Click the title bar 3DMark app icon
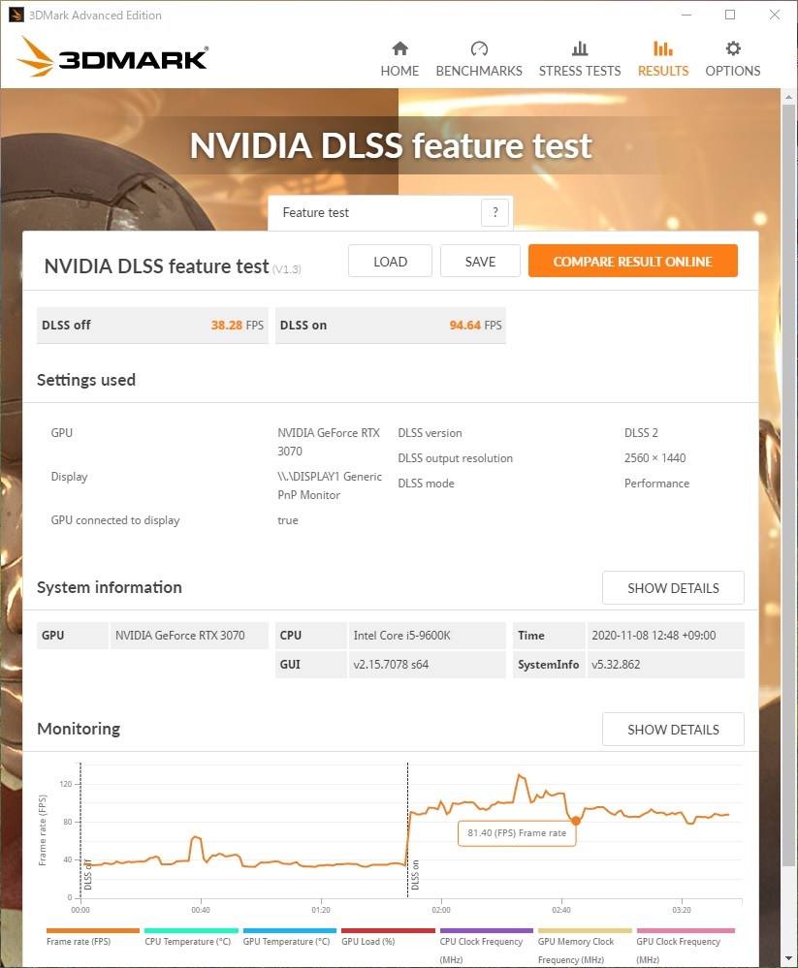Viewport: 798px width, 968px height. pos(16,15)
